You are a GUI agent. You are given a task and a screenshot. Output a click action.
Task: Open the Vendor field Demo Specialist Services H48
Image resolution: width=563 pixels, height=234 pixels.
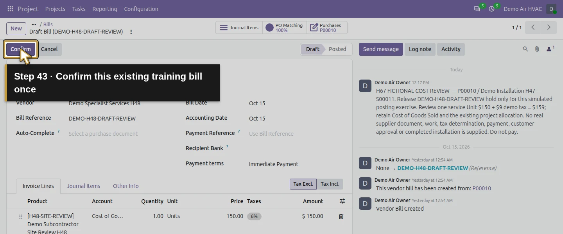pyautogui.click(x=122, y=103)
